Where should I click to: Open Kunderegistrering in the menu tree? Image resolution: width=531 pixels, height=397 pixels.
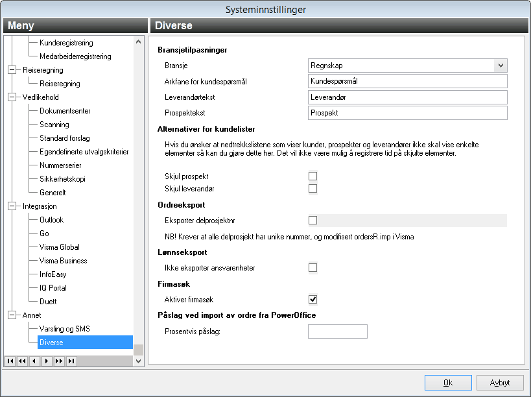[66, 43]
